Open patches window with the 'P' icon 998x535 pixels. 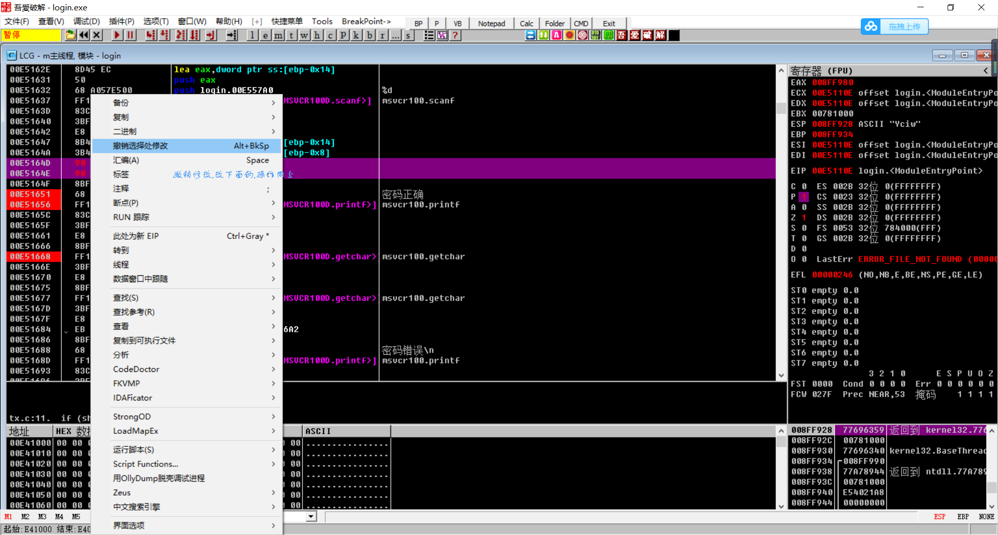344,35
